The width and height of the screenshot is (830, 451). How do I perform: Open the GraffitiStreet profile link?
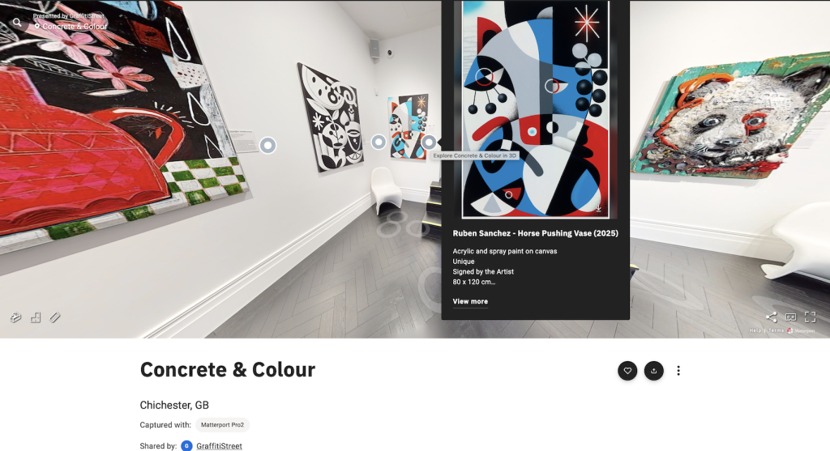[x=219, y=445]
